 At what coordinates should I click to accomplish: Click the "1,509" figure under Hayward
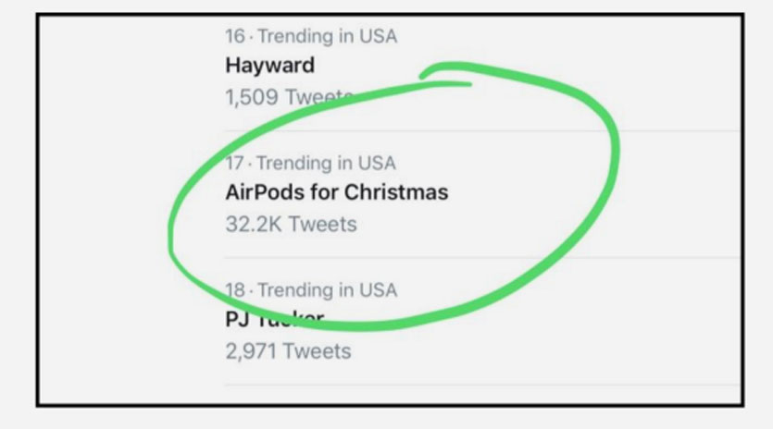252,96
